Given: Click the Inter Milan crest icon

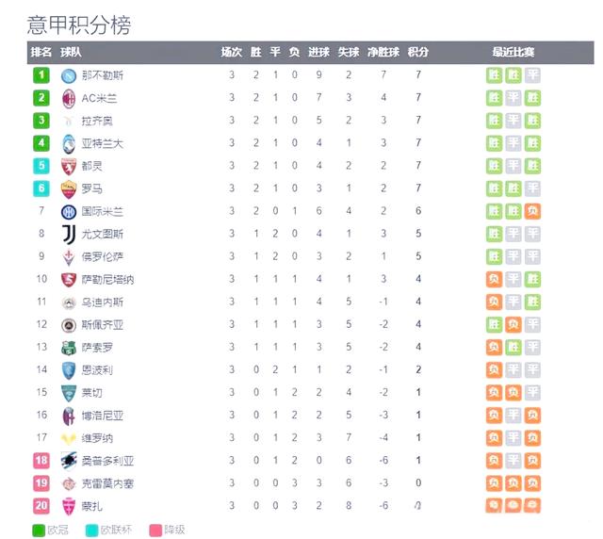Looking at the screenshot, I should coord(69,211).
